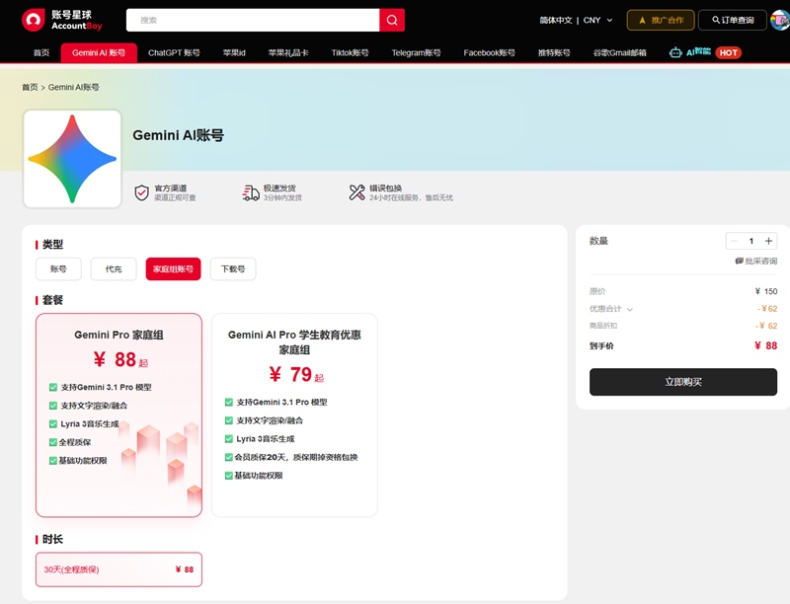The image size is (790, 604).
Task: Click the 订单查询 order lookup button
Action: [x=733, y=20]
